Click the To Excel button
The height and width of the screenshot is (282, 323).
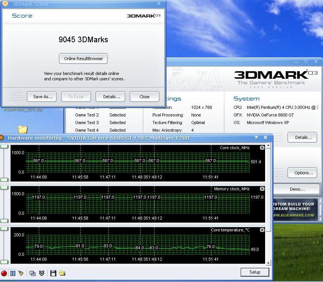point(76,97)
